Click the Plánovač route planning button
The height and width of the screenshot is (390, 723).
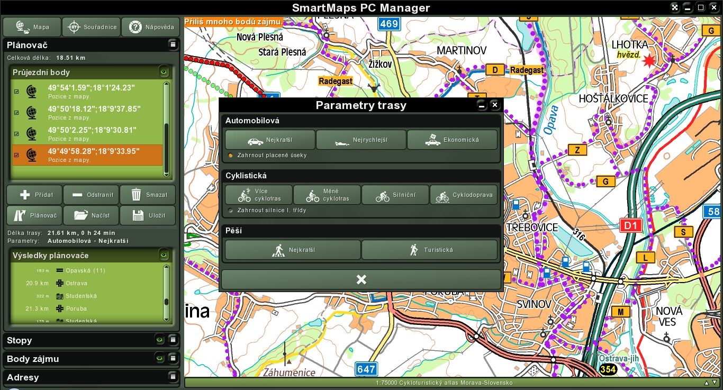[34, 215]
